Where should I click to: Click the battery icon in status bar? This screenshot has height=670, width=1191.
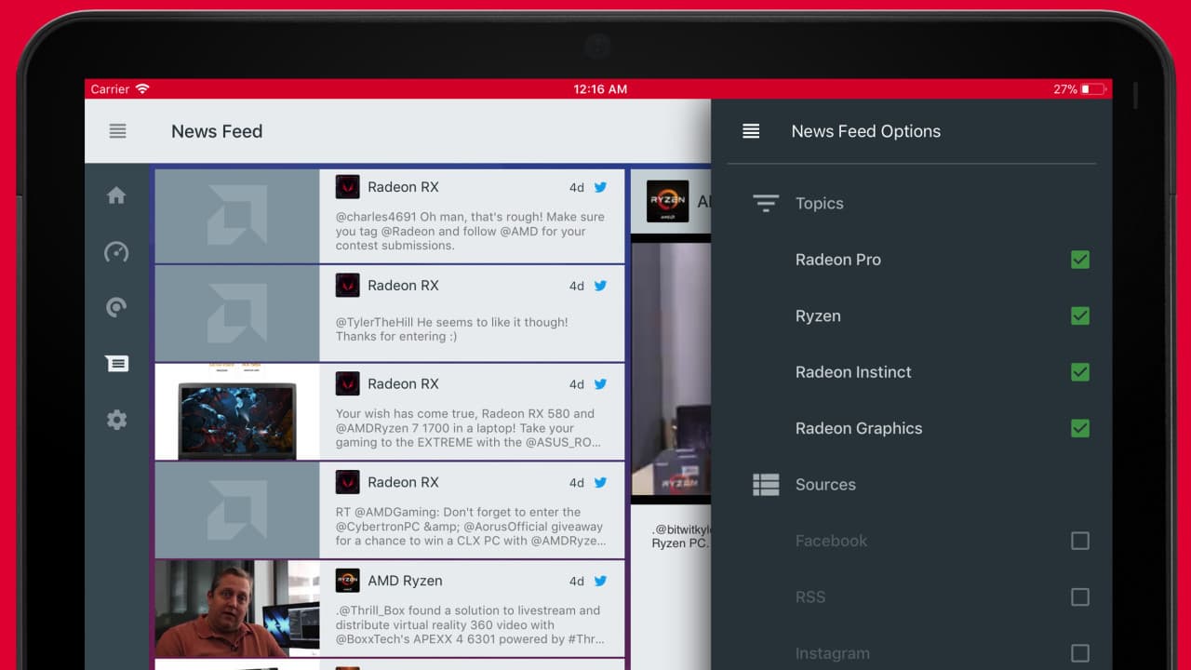click(1093, 89)
